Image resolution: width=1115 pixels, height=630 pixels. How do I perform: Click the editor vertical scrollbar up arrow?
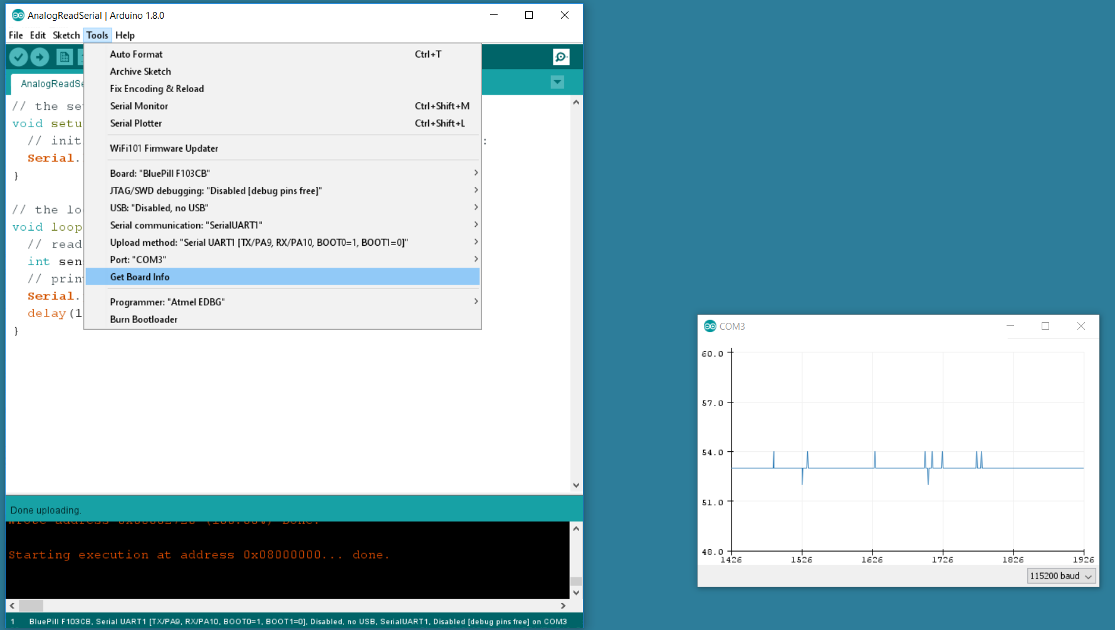pyautogui.click(x=576, y=102)
